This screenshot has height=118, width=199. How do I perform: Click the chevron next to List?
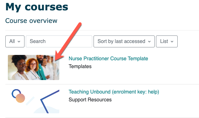[172, 41]
